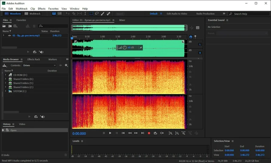
Task: Show more workspaces via double chevron
Action: [224, 13]
